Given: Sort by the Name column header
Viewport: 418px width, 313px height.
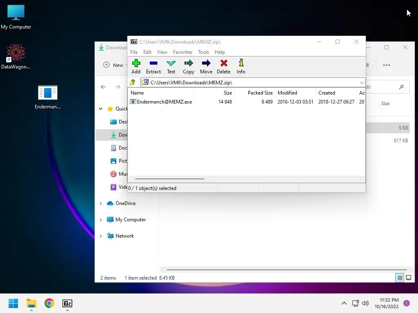Looking at the screenshot, I should click(x=161, y=93).
